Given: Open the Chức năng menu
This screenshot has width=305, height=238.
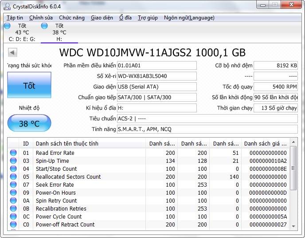Looking at the screenshot, I should 72,18.
